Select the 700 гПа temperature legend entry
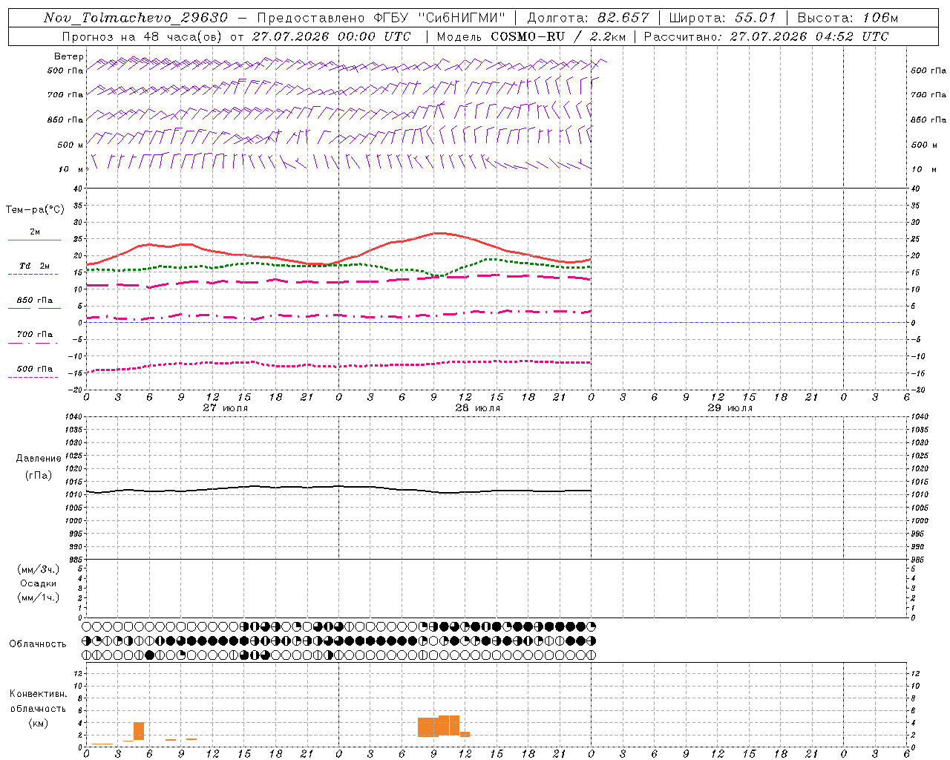Viewport: 950px width, 760px height. [34, 338]
